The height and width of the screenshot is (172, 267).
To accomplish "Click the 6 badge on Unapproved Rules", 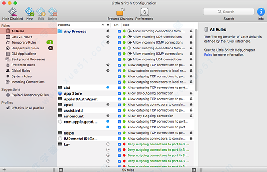I will (50, 48).
